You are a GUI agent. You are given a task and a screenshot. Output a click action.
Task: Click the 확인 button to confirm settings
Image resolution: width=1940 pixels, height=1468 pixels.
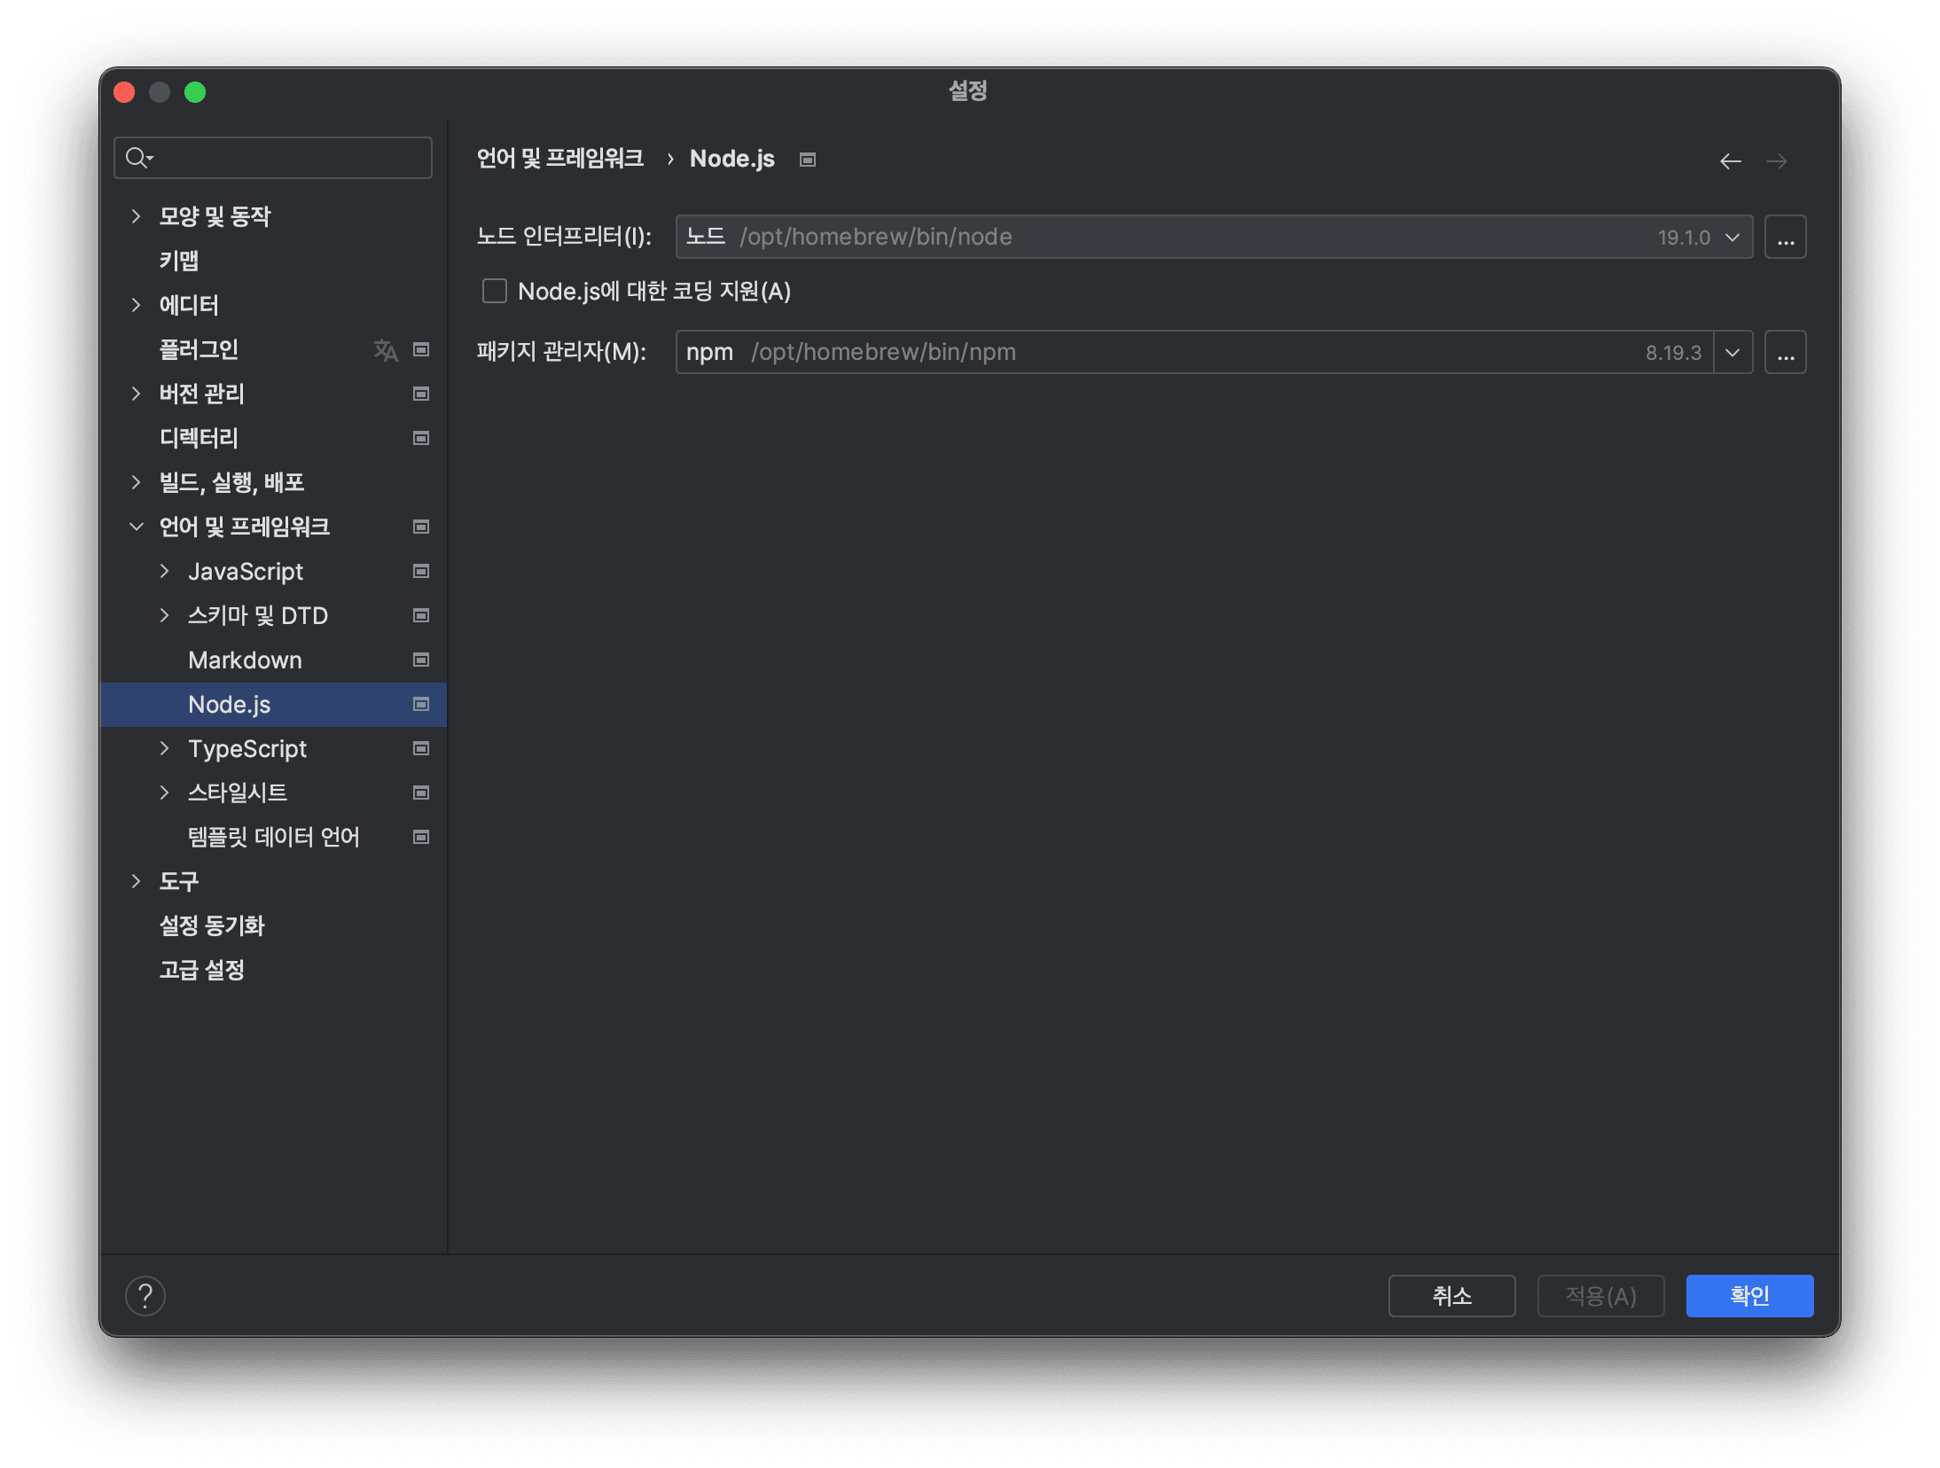coord(1749,1296)
